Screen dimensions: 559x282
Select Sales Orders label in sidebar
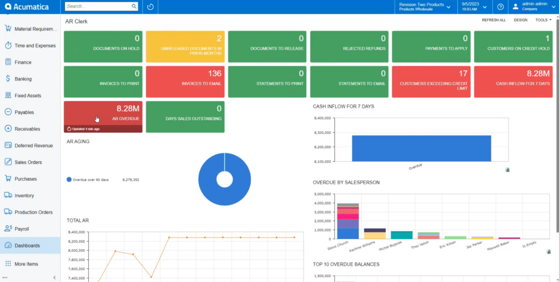coord(28,162)
